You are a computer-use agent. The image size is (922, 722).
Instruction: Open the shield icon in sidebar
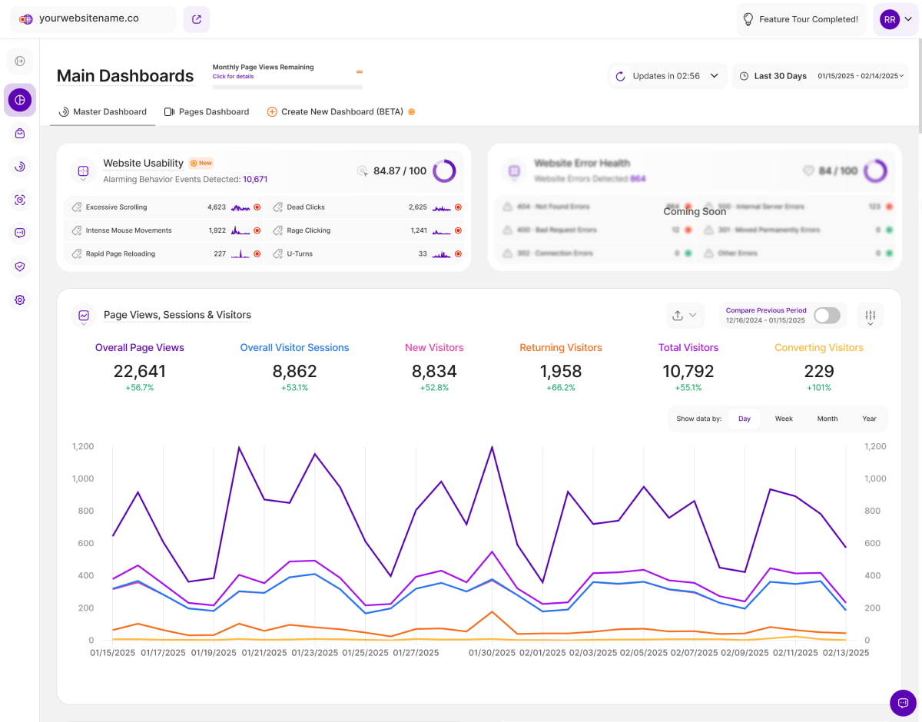click(20, 267)
